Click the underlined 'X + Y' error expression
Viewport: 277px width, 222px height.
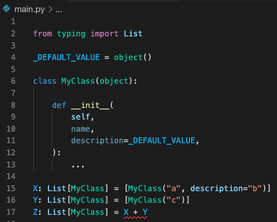(135, 212)
